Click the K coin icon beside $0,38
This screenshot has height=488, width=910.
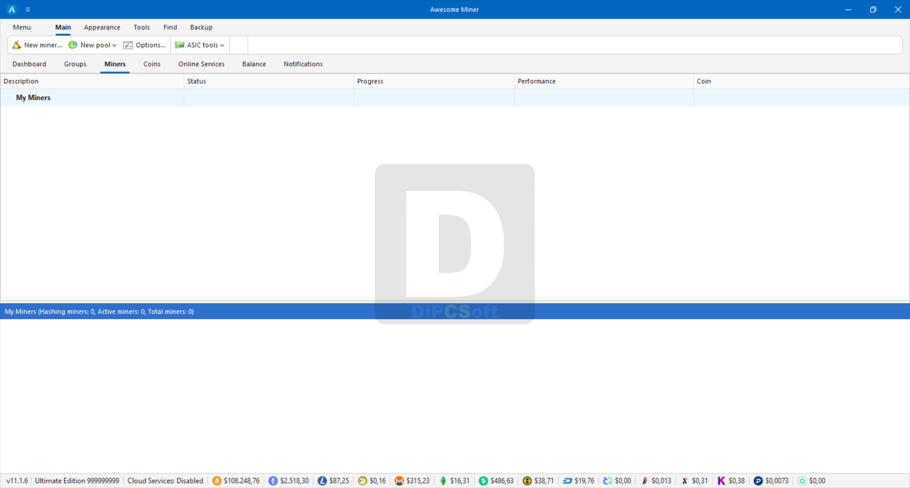tap(721, 481)
